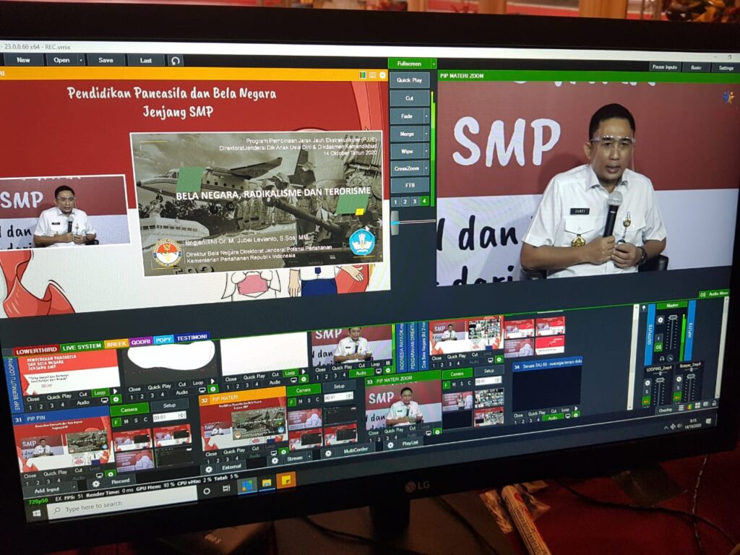Enable the F button for input 31 PIP PIN
This screenshot has height=555, width=740.
116,421
